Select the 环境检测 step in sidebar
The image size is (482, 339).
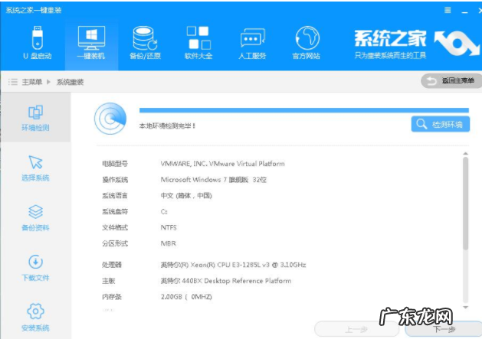click(35, 118)
